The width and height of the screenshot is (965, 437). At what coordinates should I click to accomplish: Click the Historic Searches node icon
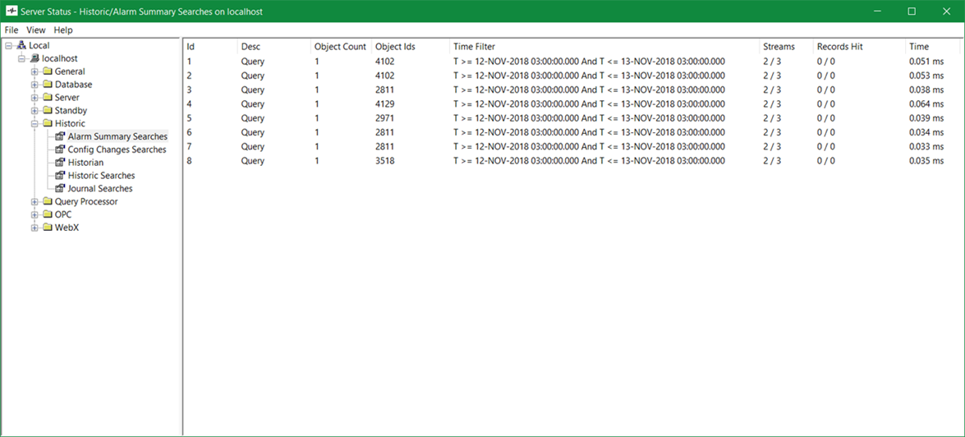(x=60, y=176)
